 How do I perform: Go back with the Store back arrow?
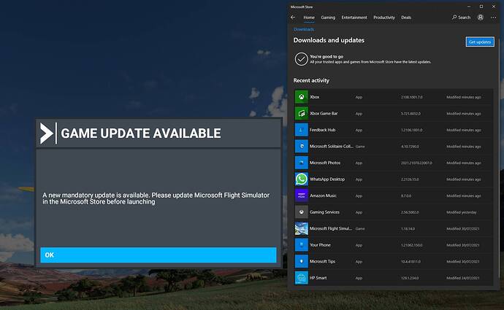[x=292, y=18]
